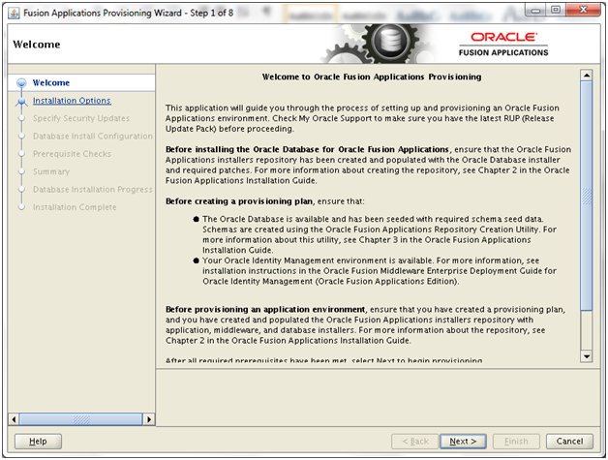Viewport: 608px width, 460px height.
Task: Cancel the provisioning wizard
Action: tap(569, 442)
